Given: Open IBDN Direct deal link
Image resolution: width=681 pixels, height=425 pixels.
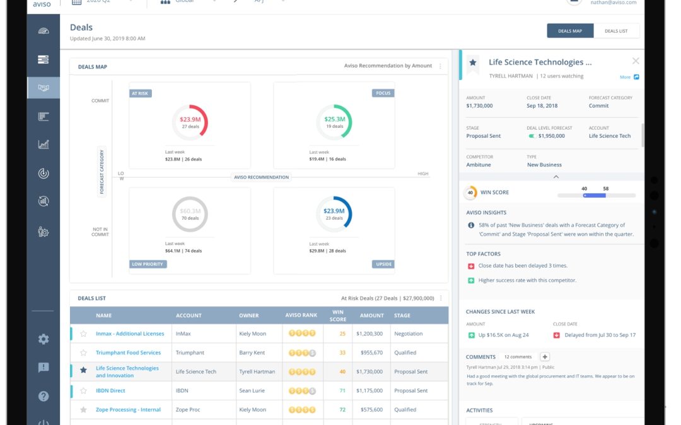Looking at the screenshot, I should point(110,391).
